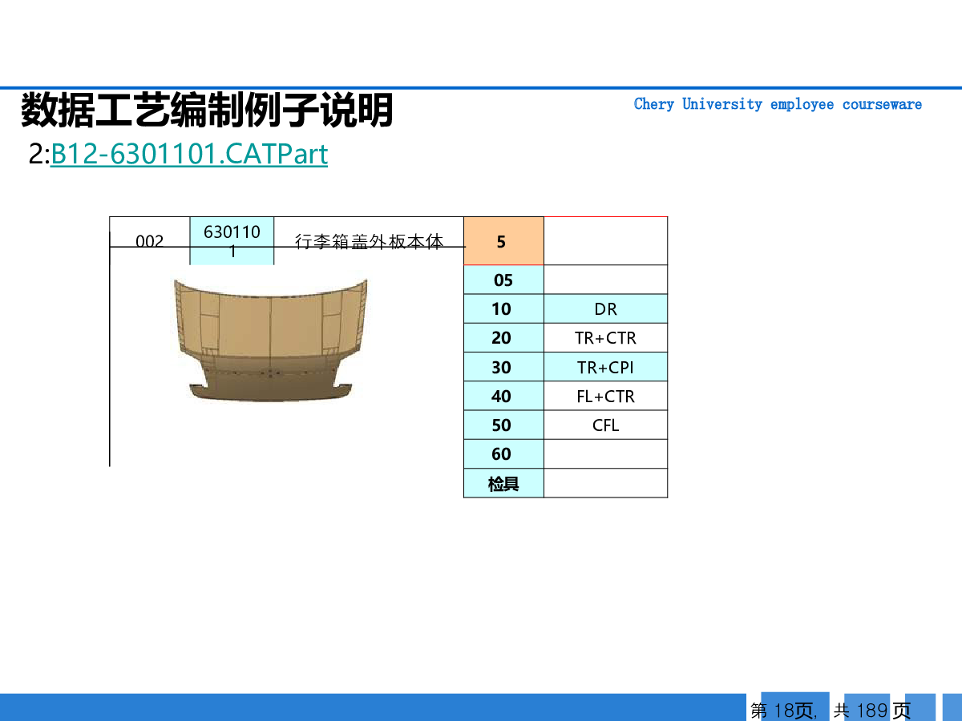
Task: Click process row cell '50'
Action: 503,425
